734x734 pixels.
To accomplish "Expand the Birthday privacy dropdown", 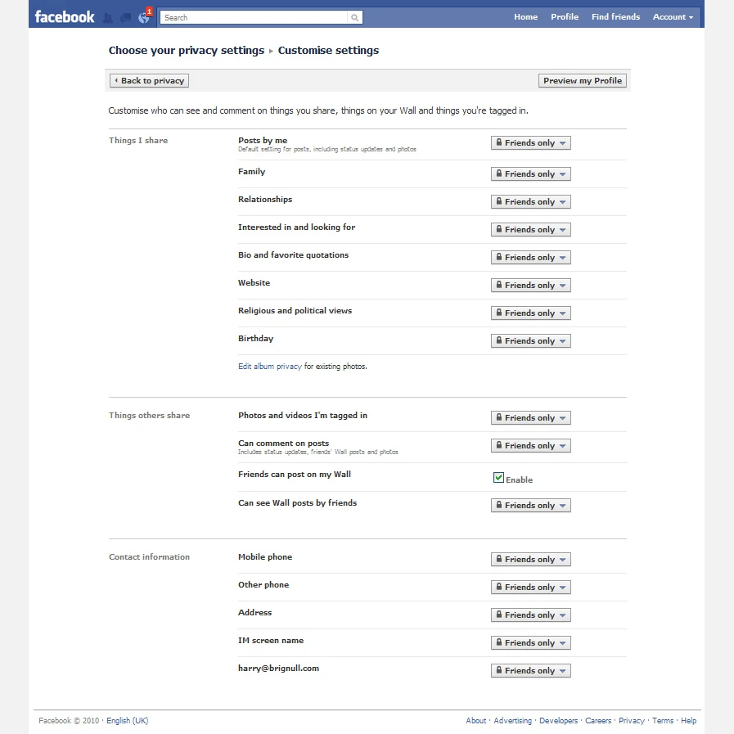I will click(530, 341).
